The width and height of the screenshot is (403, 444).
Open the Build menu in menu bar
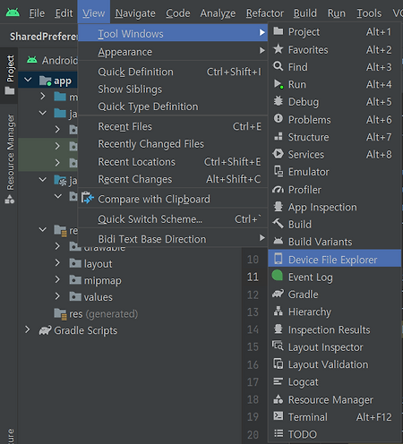click(x=305, y=13)
